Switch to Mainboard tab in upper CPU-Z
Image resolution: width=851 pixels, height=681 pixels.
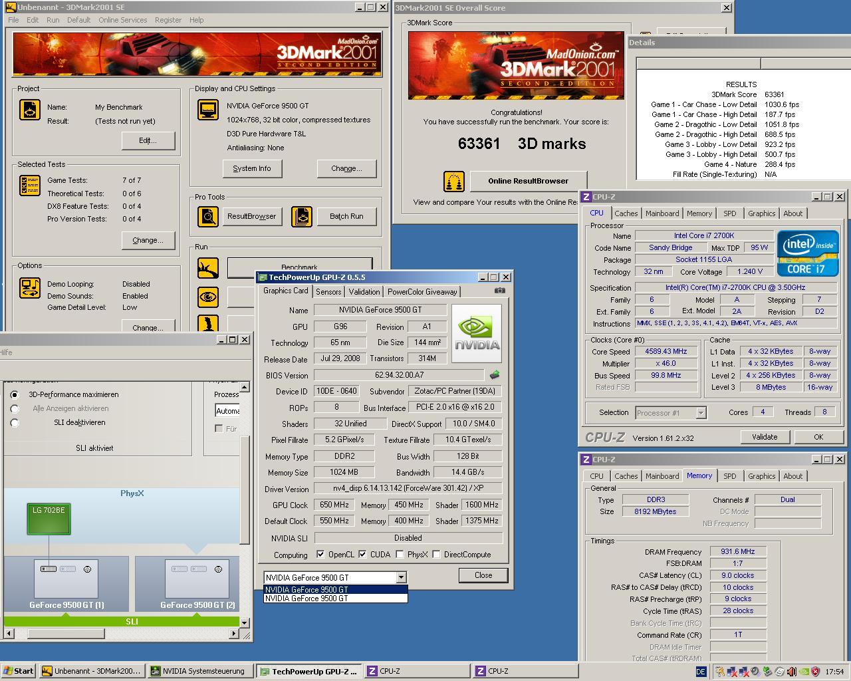coord(662,213)
